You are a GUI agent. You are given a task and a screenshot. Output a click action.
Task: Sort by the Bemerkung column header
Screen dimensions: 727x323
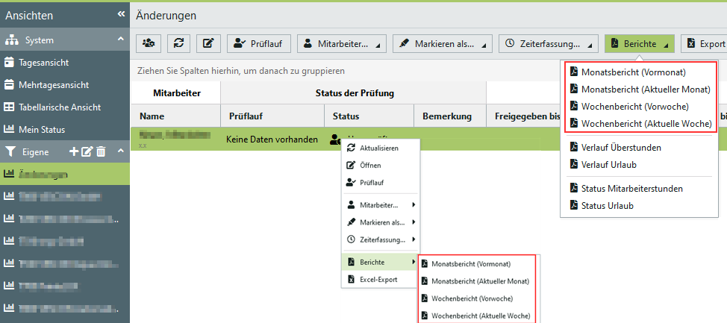pyautogui.click(x=446, y=116)
